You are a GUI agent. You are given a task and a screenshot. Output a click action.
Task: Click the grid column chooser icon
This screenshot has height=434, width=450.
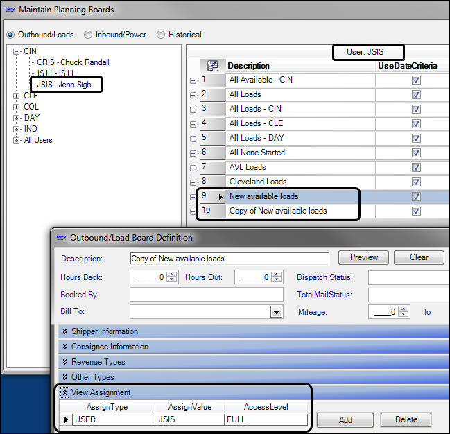(214, 66)
